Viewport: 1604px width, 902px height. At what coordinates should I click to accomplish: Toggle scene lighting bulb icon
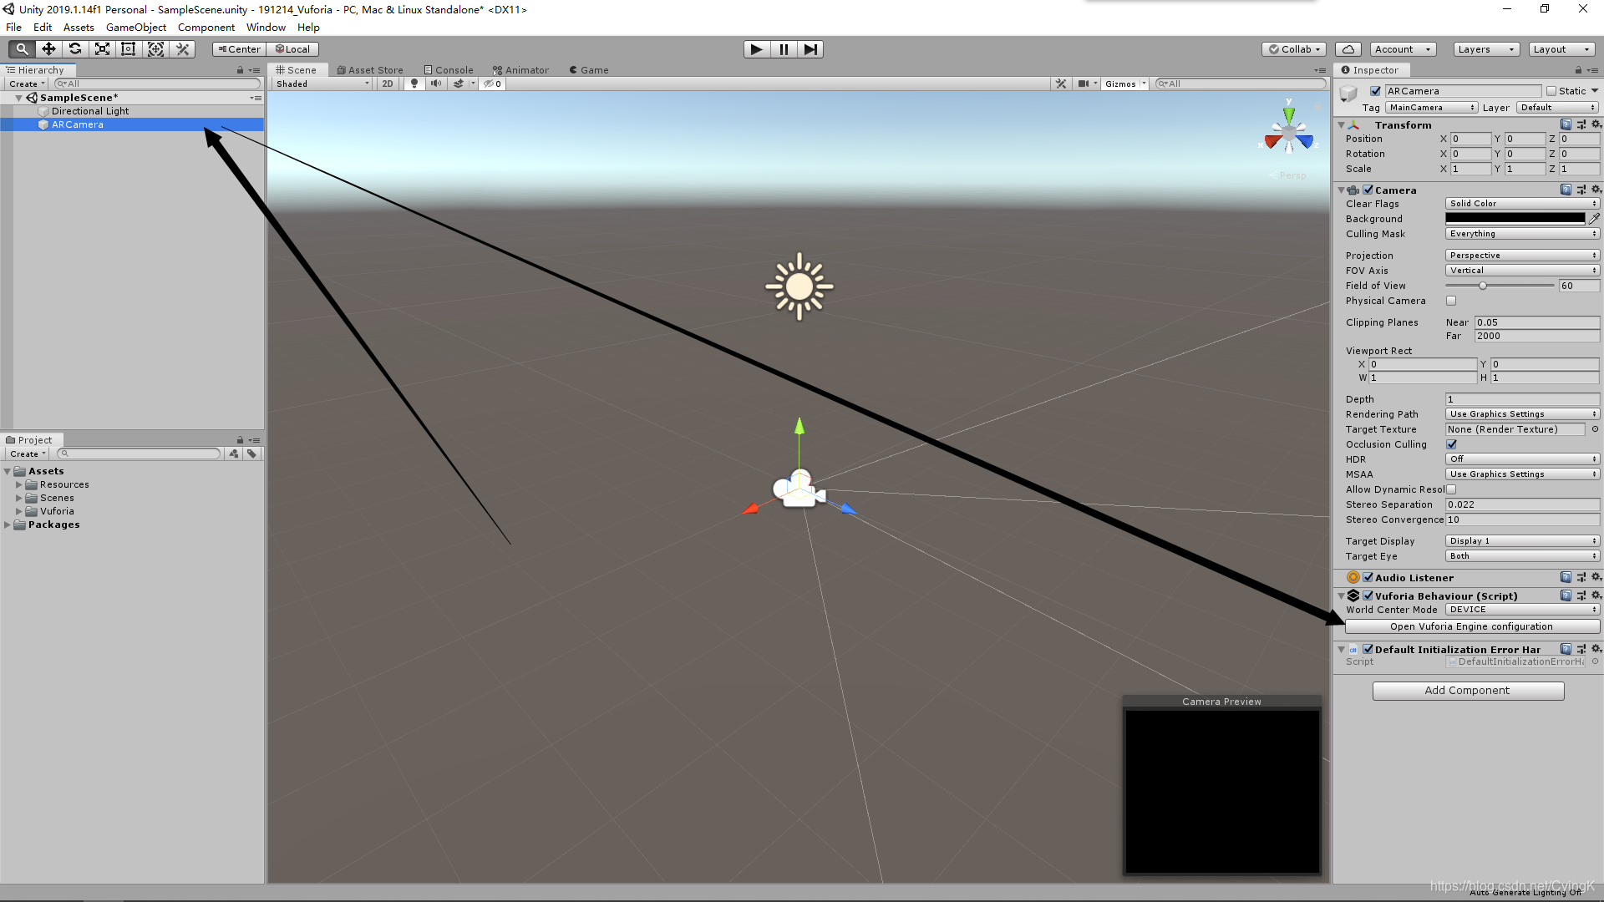pos(414,84)
